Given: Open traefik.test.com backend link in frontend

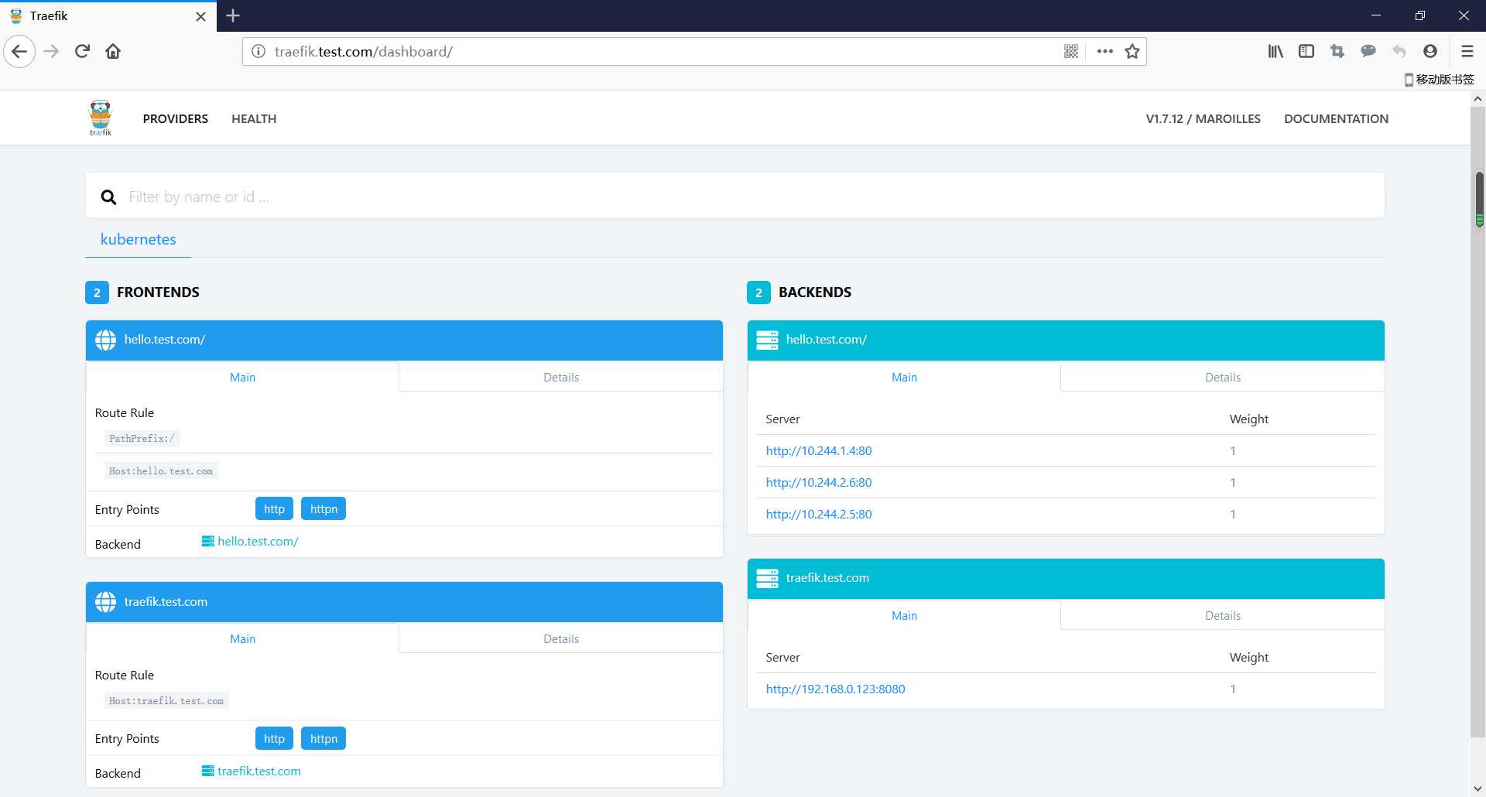Looking at the screenshot, I should pos(252,771).
